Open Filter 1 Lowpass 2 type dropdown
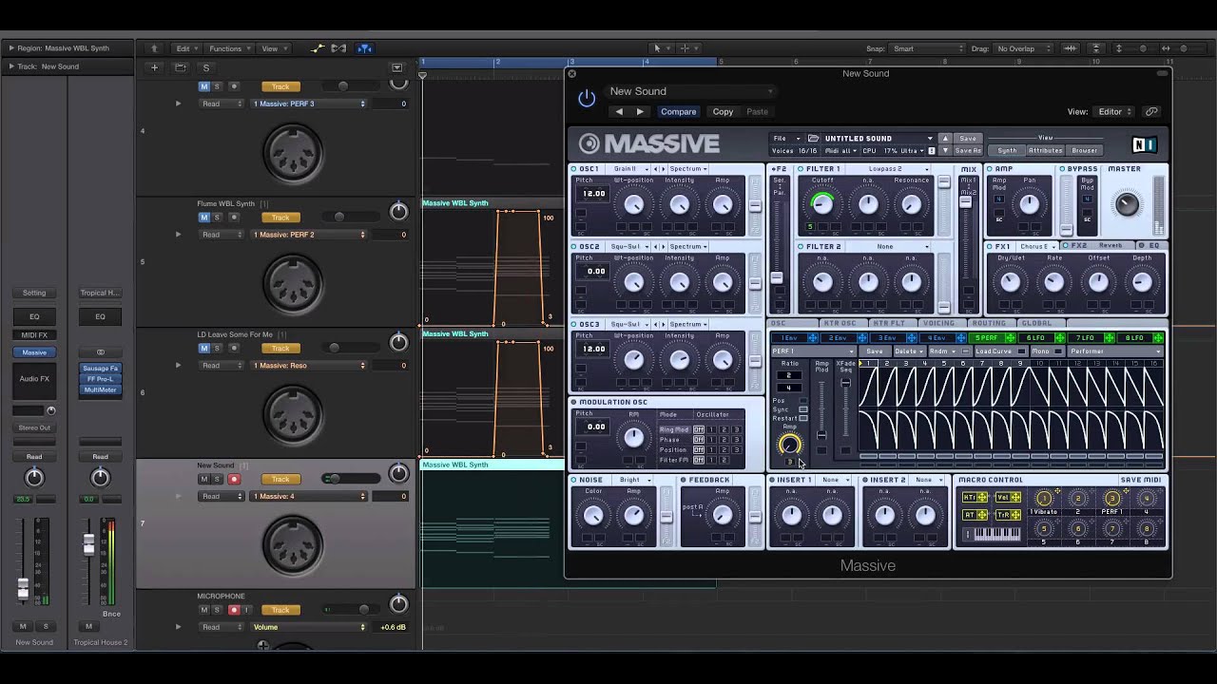This screenshot has width=1217, height=684. coord(889,169)
